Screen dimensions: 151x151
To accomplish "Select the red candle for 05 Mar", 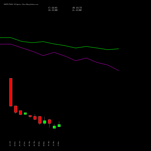I will point(40,120).
